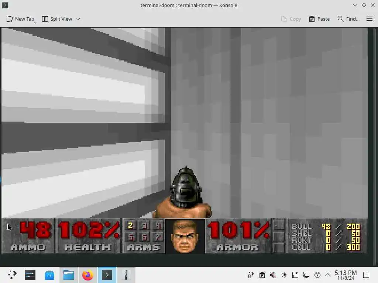
Task: Click the 200 max bullet ammo value
Action: pos(353,227)
